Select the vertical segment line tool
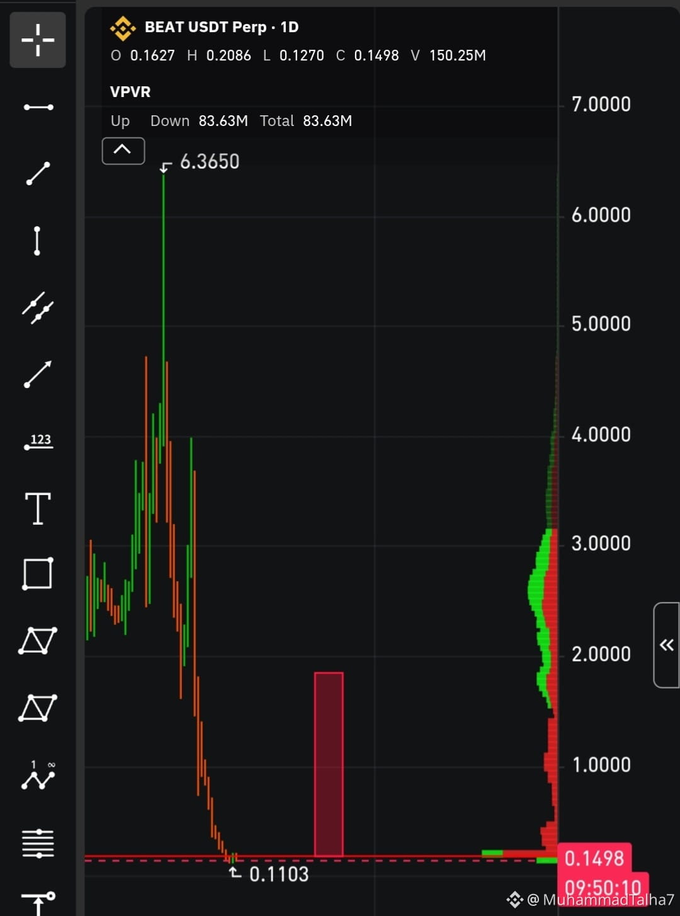The height and width of the screenshot is (916, 680). (37, 241)
